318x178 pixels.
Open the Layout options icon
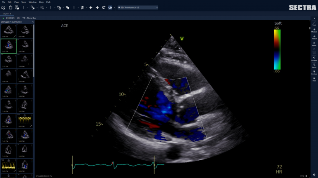pos(314,66)
